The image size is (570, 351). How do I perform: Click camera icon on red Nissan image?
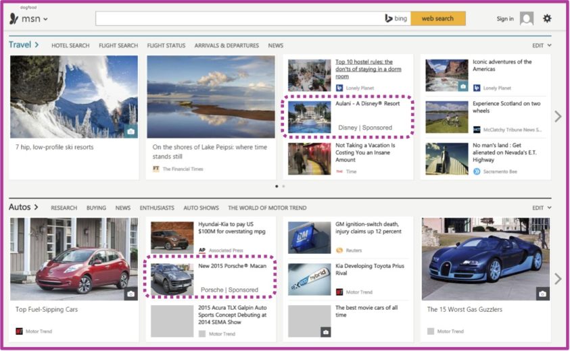click(131, 294)
